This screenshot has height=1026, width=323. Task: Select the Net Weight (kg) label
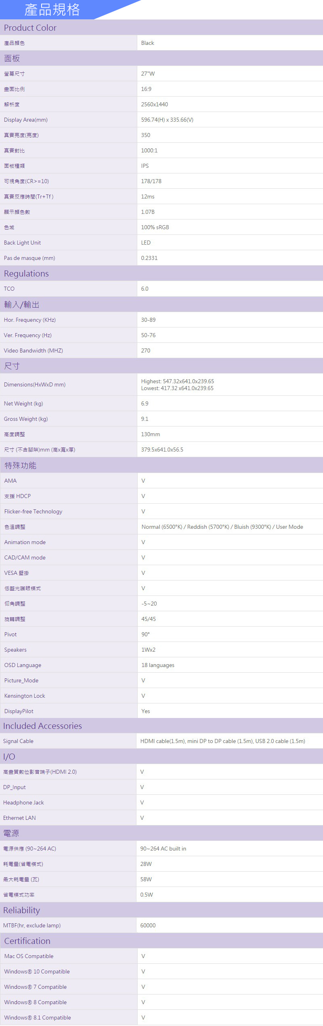[23, 403]
